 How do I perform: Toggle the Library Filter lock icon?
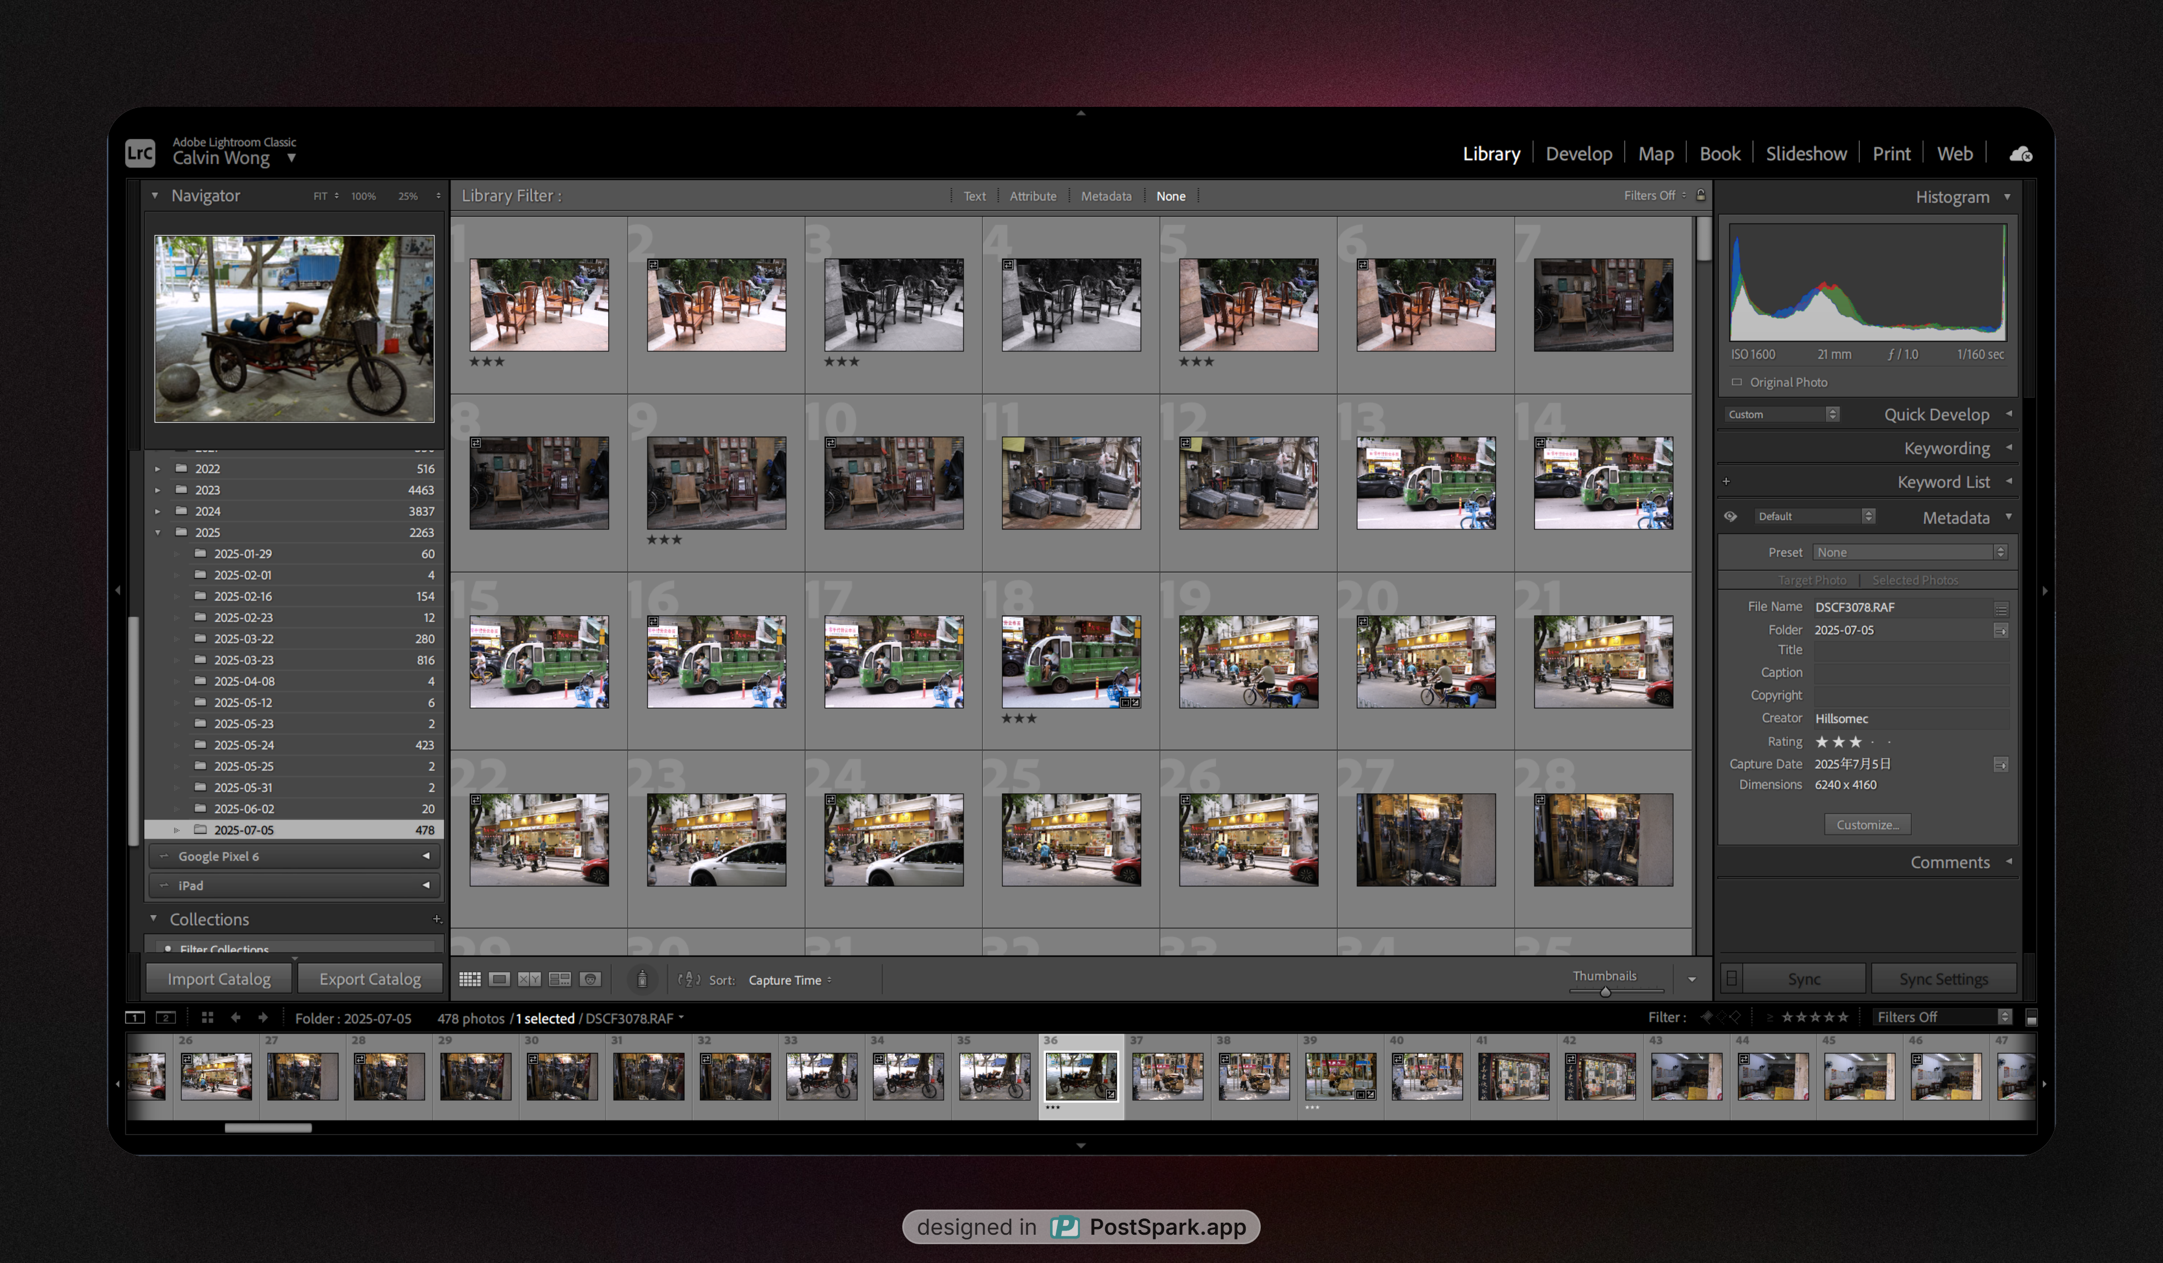tap(1700, 195)
